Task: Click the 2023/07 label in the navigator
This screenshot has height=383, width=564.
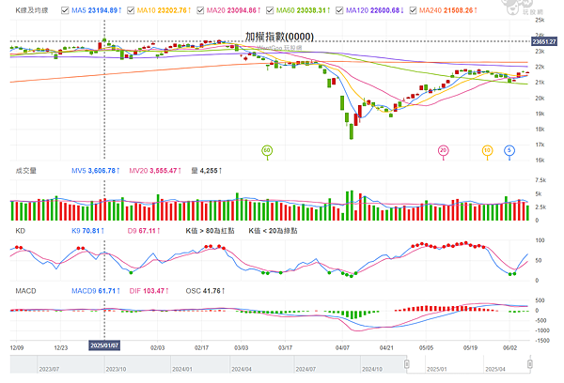Action: (49, 369)
